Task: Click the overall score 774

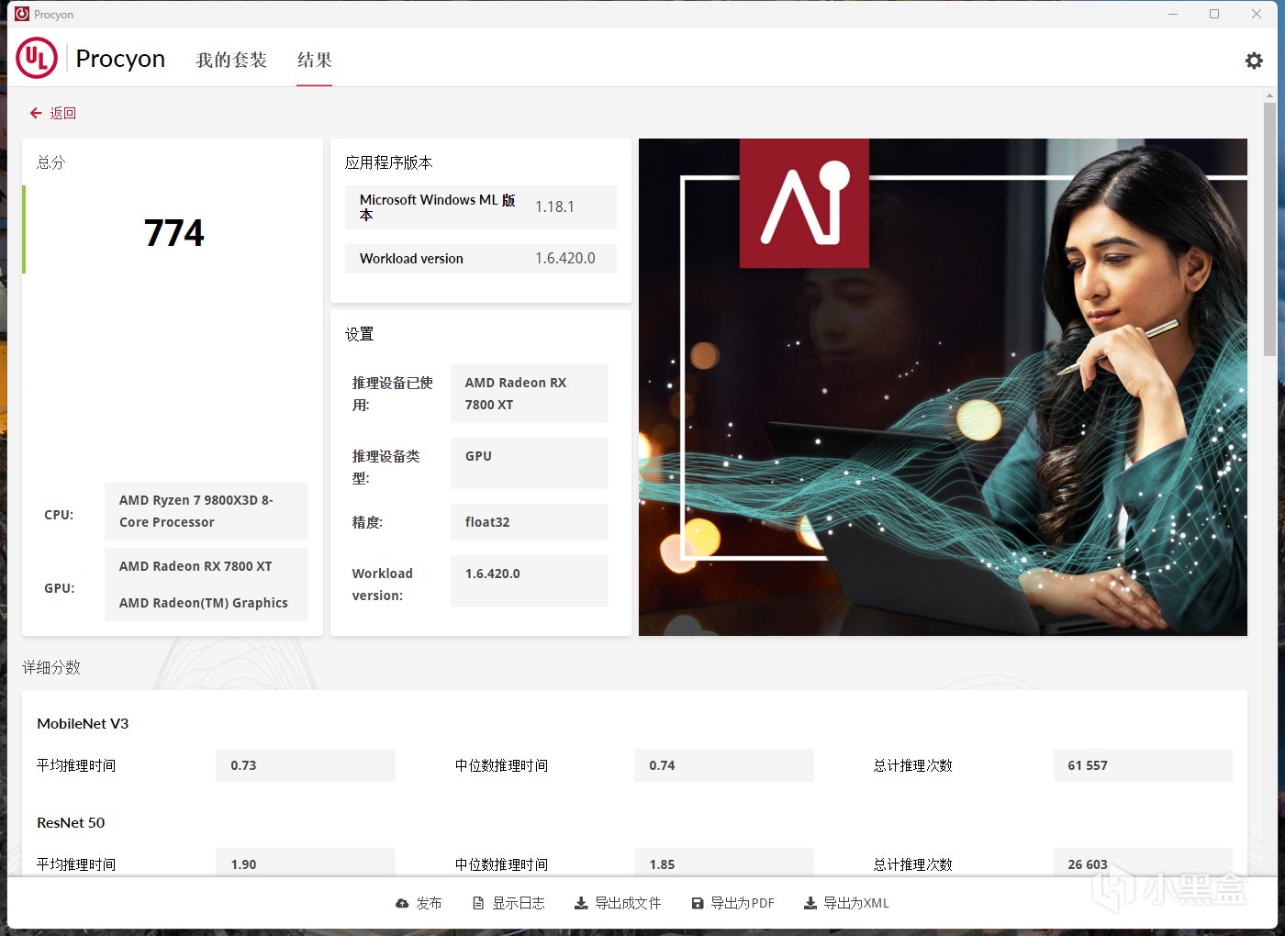Action: click(174, 232)
